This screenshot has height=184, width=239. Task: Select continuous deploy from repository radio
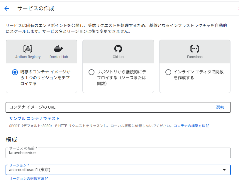[91, 72]
